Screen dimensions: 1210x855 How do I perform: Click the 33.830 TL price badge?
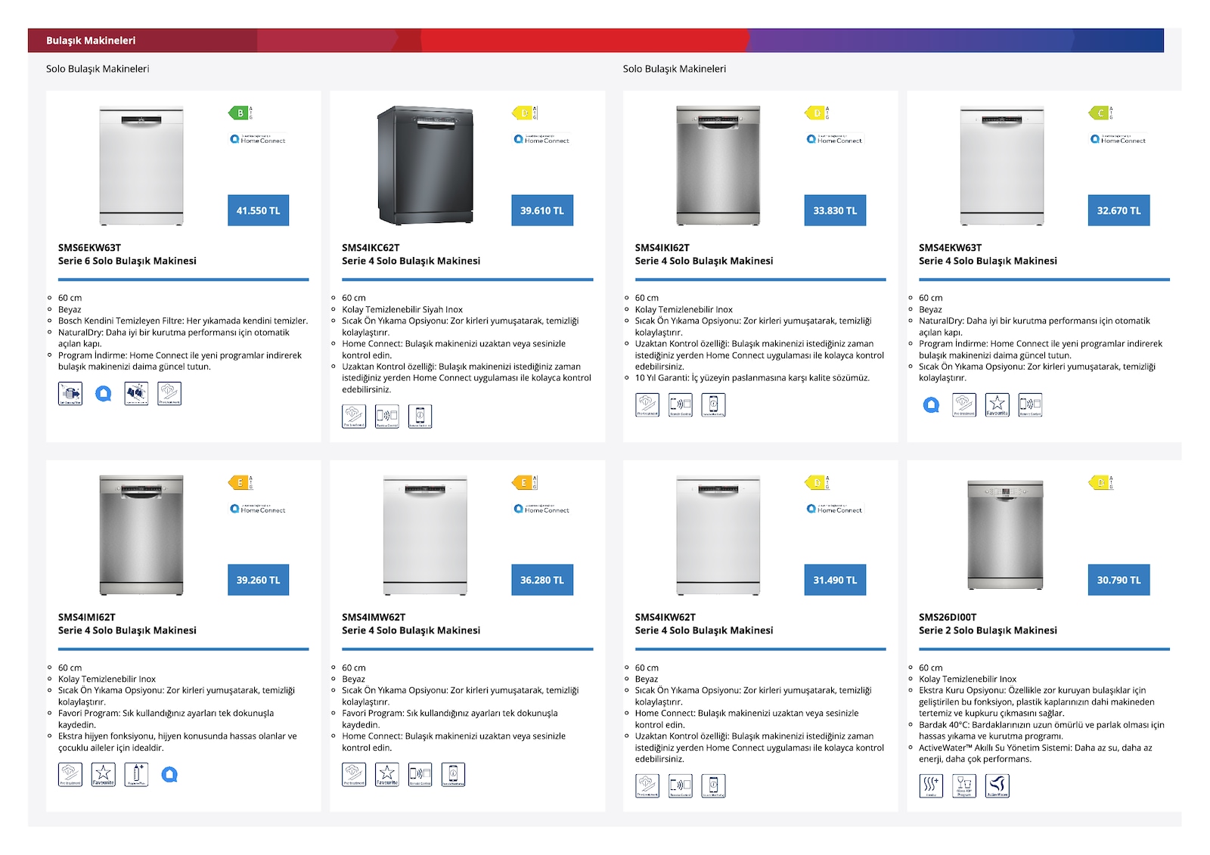point(835,210)
